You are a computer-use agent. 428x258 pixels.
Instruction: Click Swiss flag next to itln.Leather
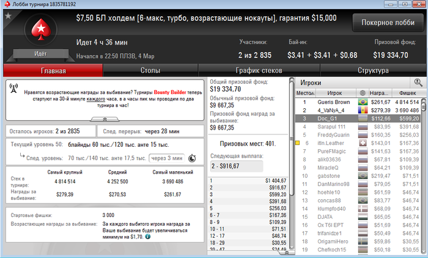click(x=363, y=143)
